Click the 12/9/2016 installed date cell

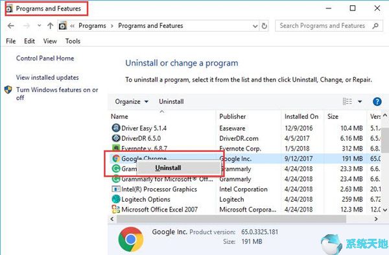pyautogui.click(x=299, y=128)
